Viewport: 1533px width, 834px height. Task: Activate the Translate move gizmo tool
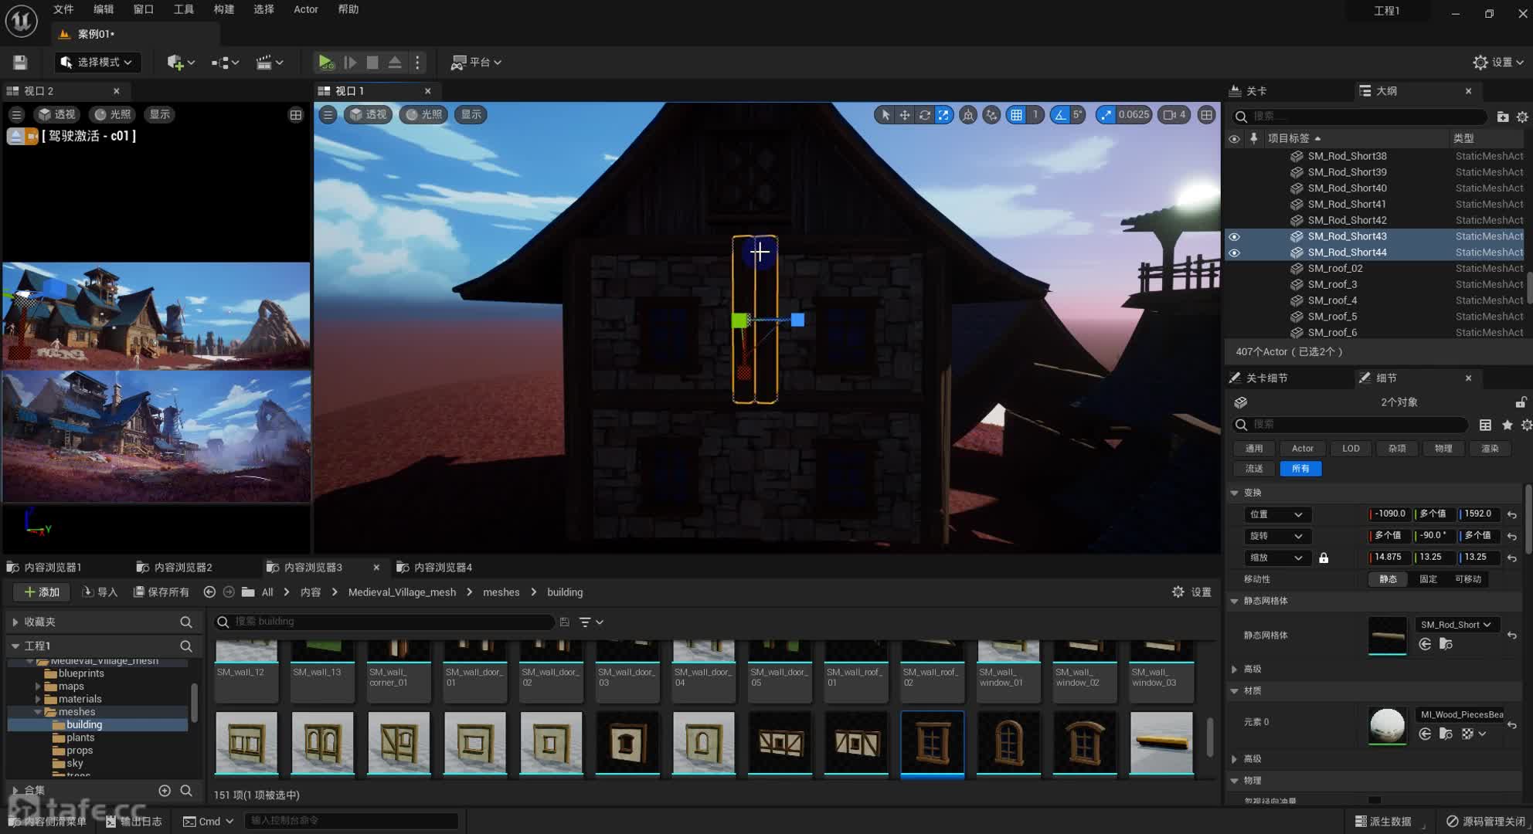click(905, 115)
